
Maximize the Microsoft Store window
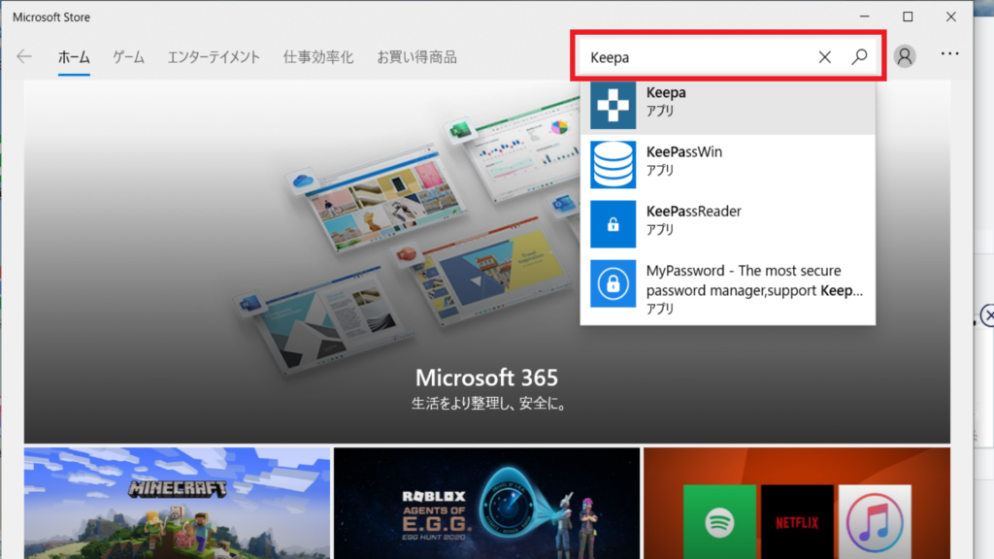[908, 16]
